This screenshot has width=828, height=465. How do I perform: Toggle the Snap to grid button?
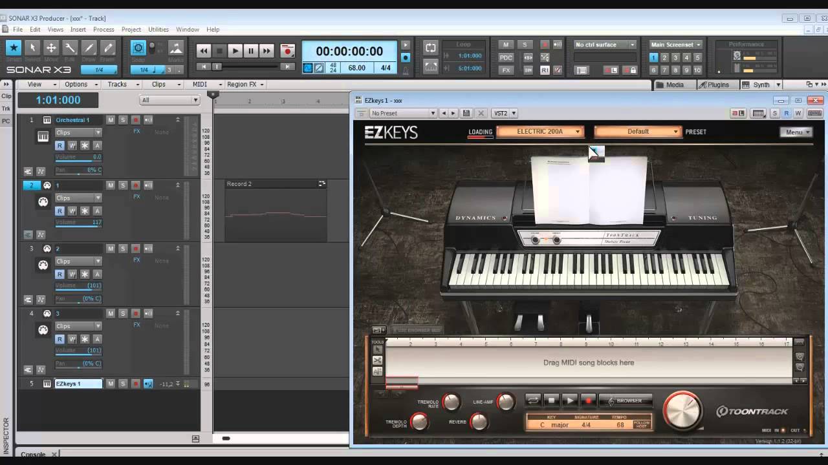[x=138, y=48]
